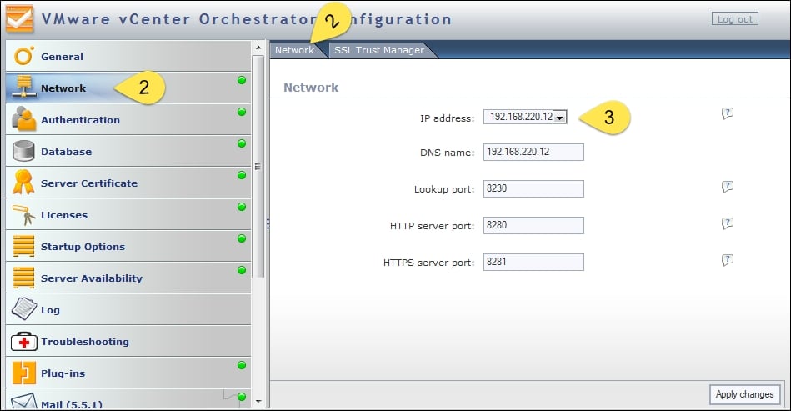
Task: Select the Network sidebar icon
Action: point(23,87)
